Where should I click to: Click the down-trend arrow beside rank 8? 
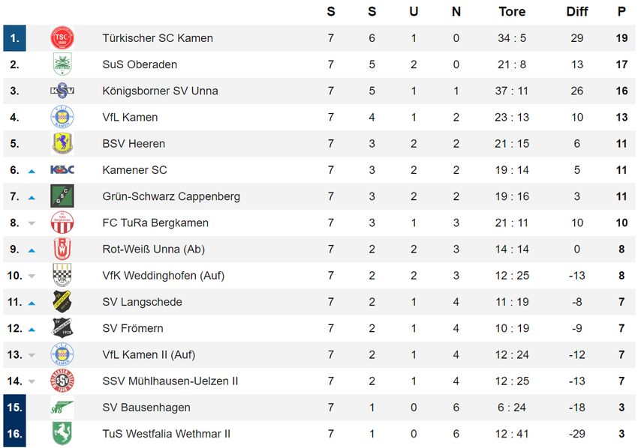[32, 223]
